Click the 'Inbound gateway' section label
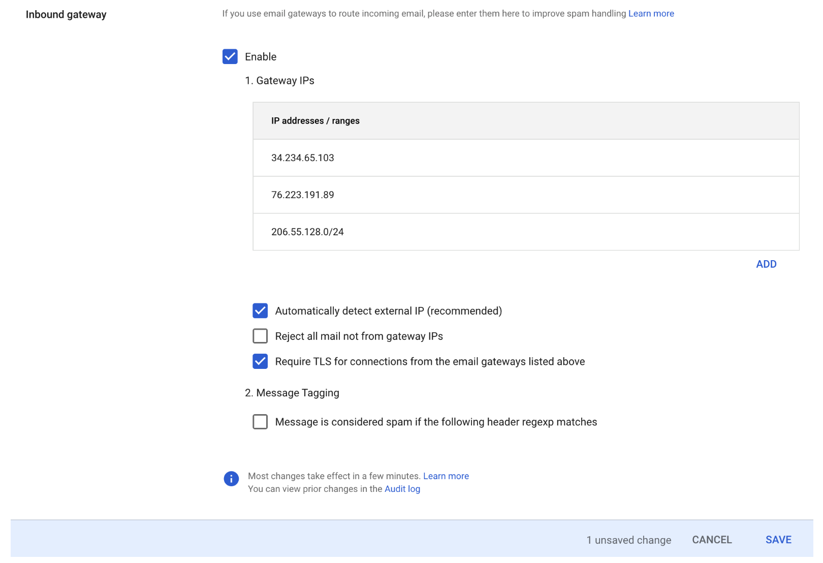This screenshot has width=823, height=563. pos(66,14)
